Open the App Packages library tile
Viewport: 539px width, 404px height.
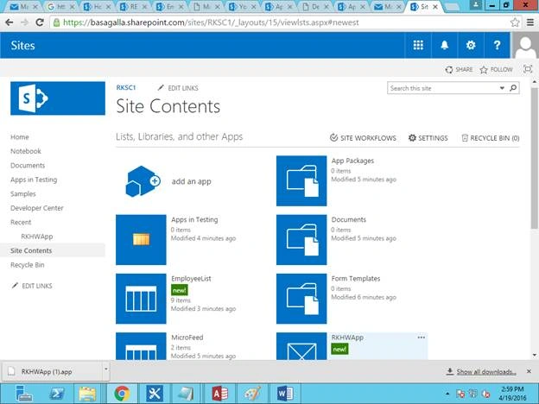click(x=301, y=180)
